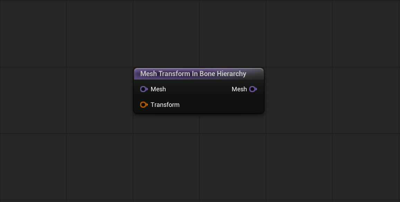Click the 'Transform' pin label
Viewport: 400px width, 202px height.
[x=165, y=105]
